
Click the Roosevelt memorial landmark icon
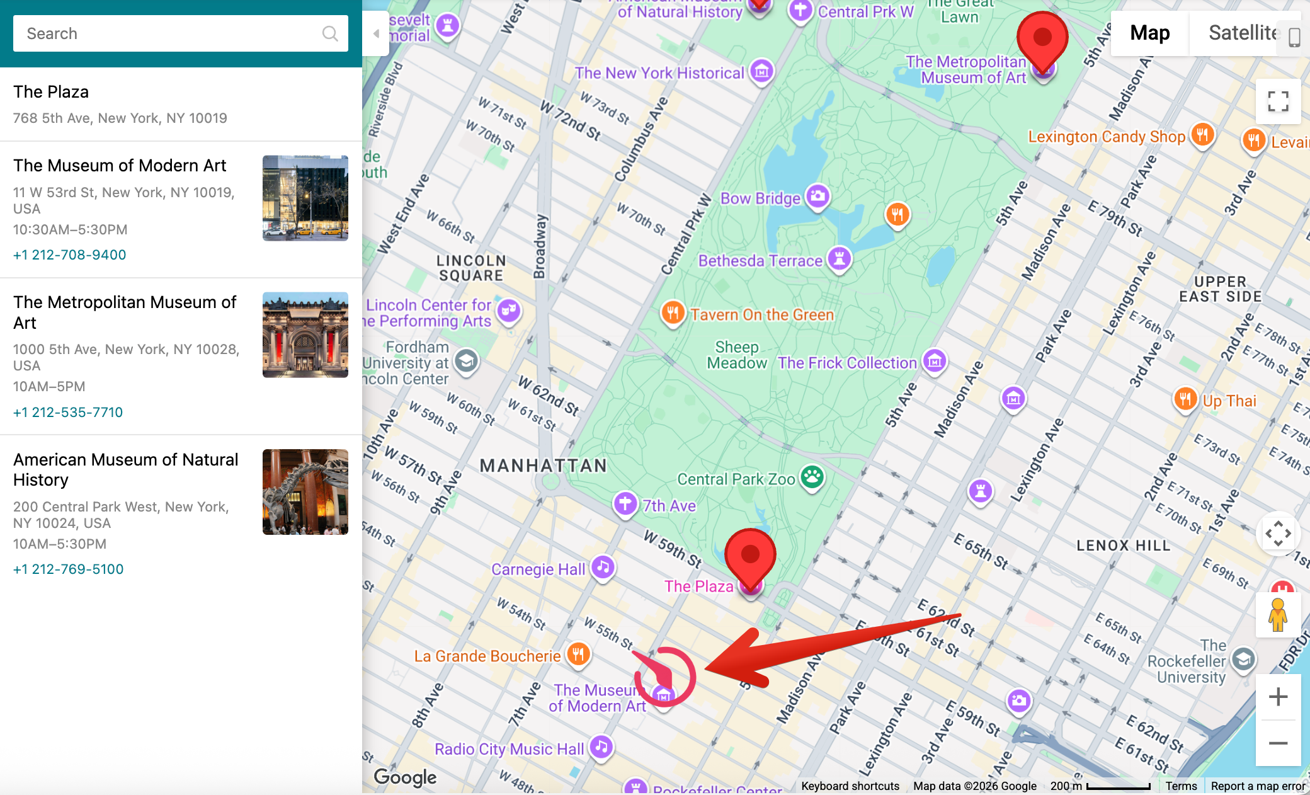(x=448, y=26)
